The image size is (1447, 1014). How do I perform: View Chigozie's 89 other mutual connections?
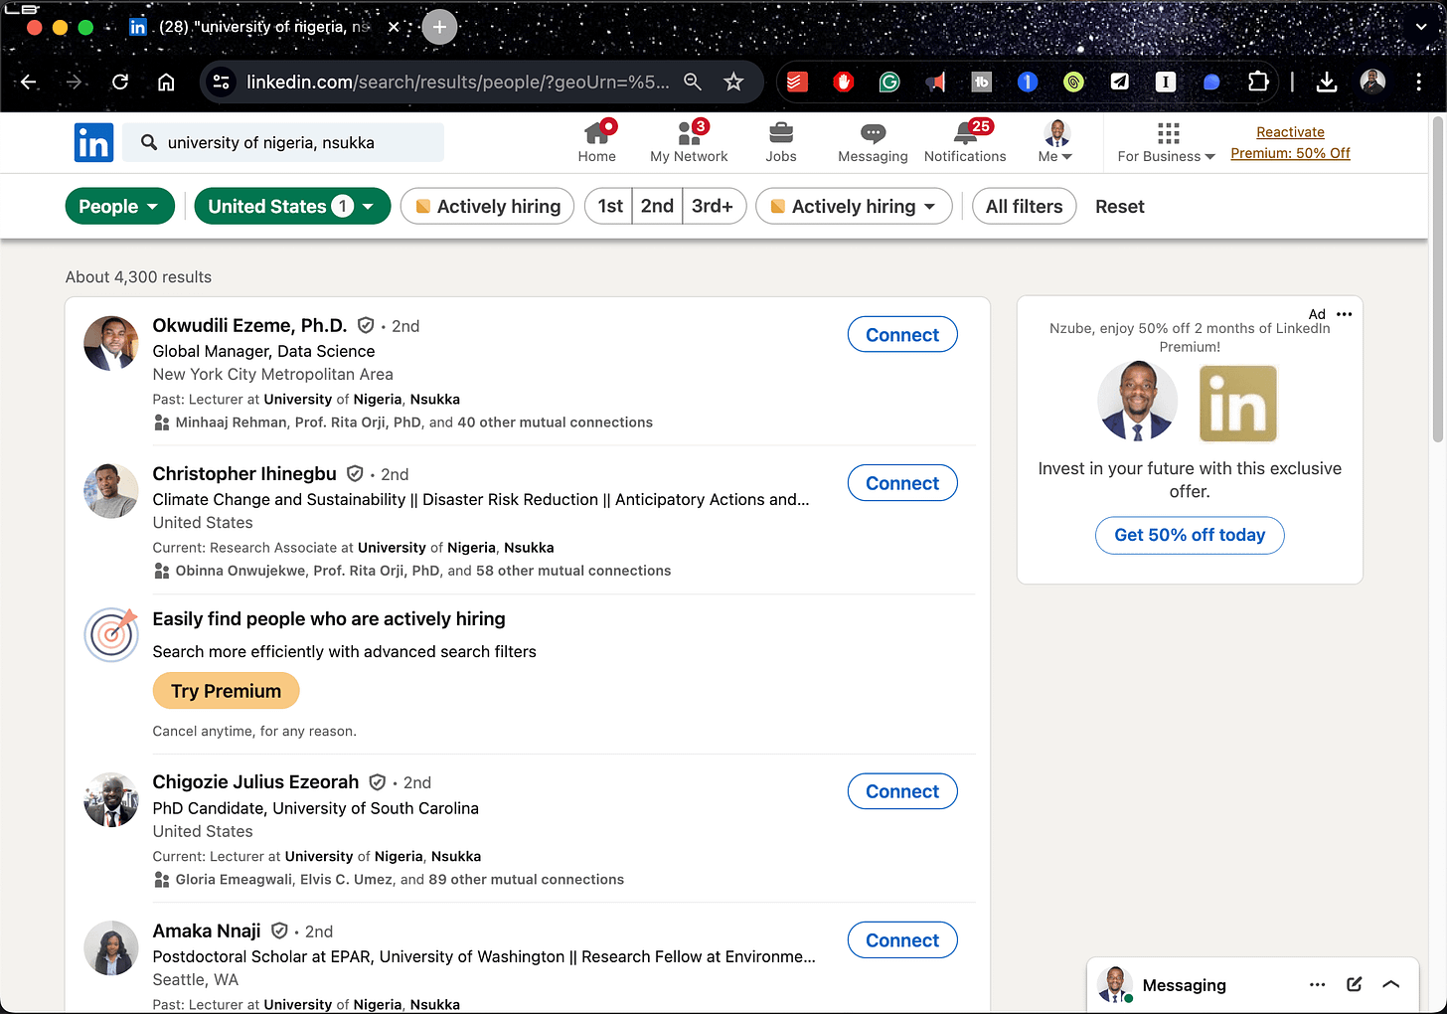[x=526, y=880]
